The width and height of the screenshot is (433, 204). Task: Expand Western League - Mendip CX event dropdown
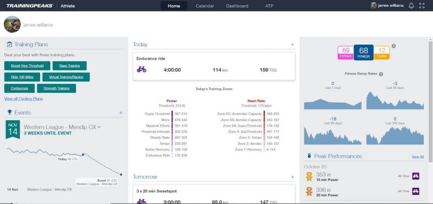[x=99, y=127]
